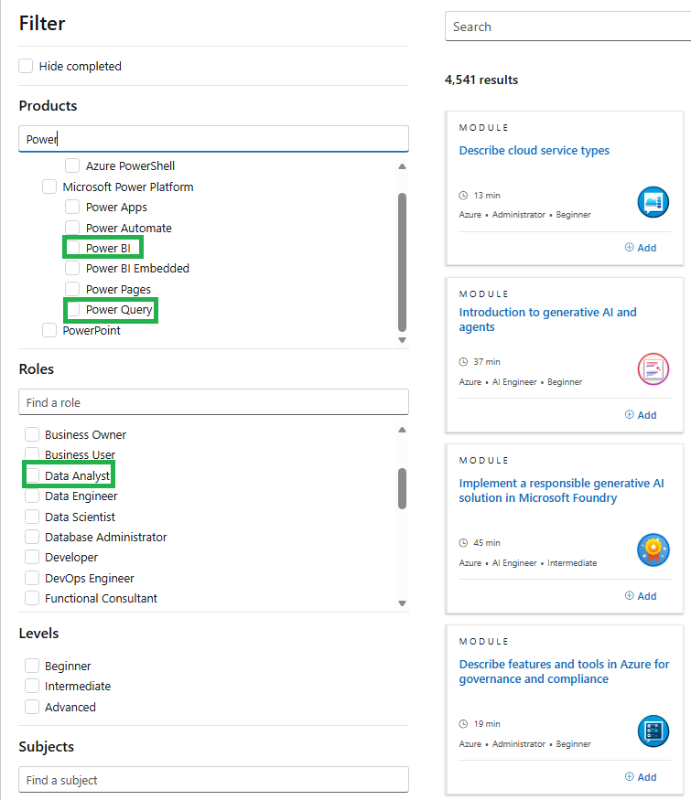
Task: Check the Hide completed checkbox
Action: [26, 66]
